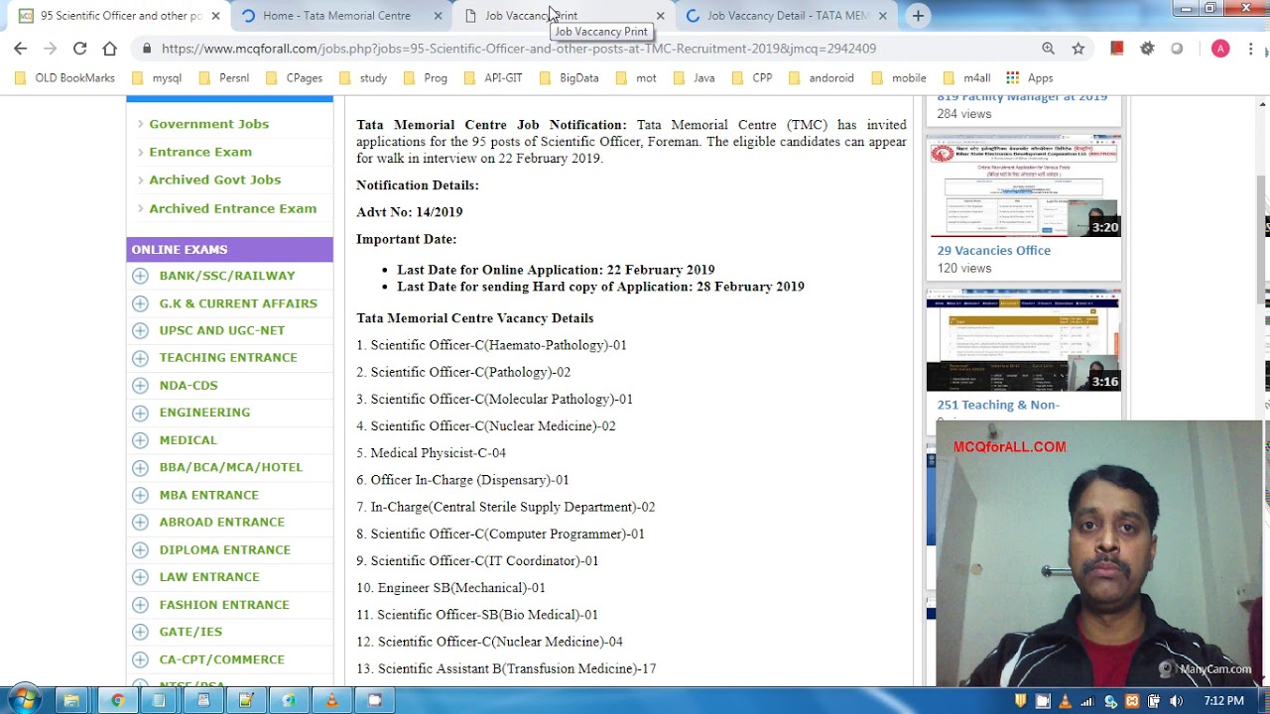This screenshot has height=714, width=1270.
Task: Open the CA-CPT/COMMERCE category link
Action: point(222,659)
